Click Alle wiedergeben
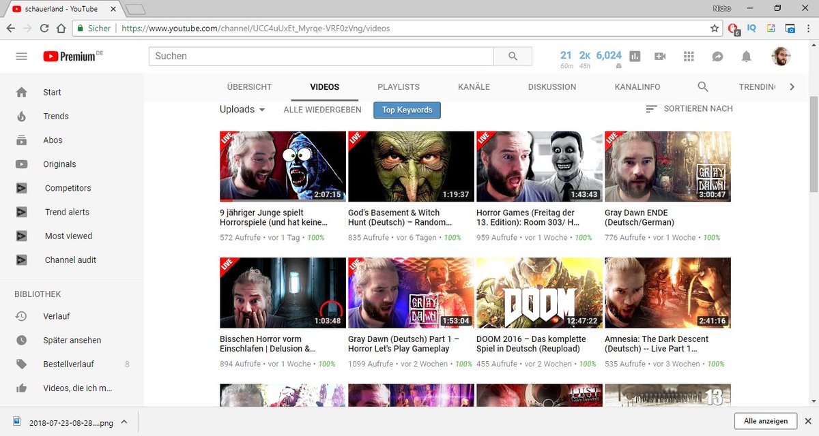 322,110
